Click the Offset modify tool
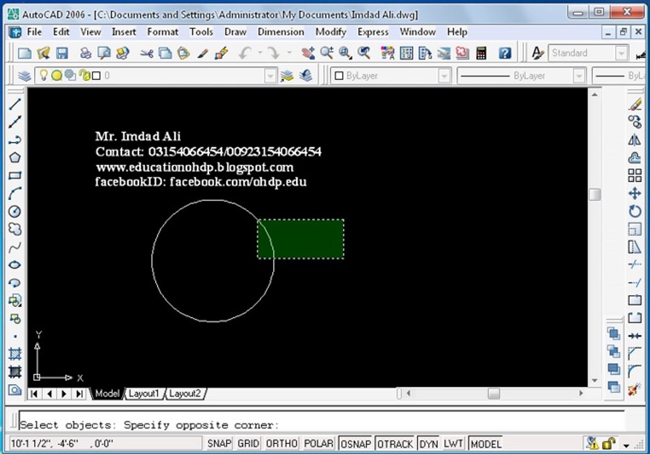 point(635,158)
